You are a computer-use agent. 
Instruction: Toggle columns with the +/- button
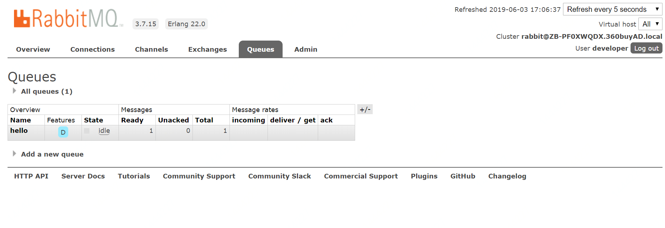pos(365,110)
